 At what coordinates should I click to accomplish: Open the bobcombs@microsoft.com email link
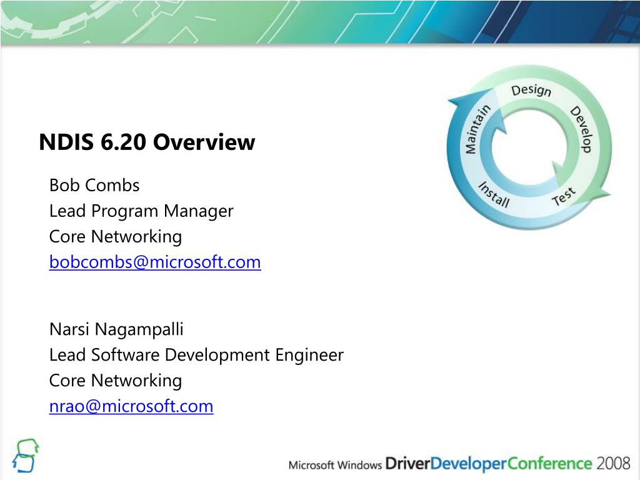pos(155,262)
